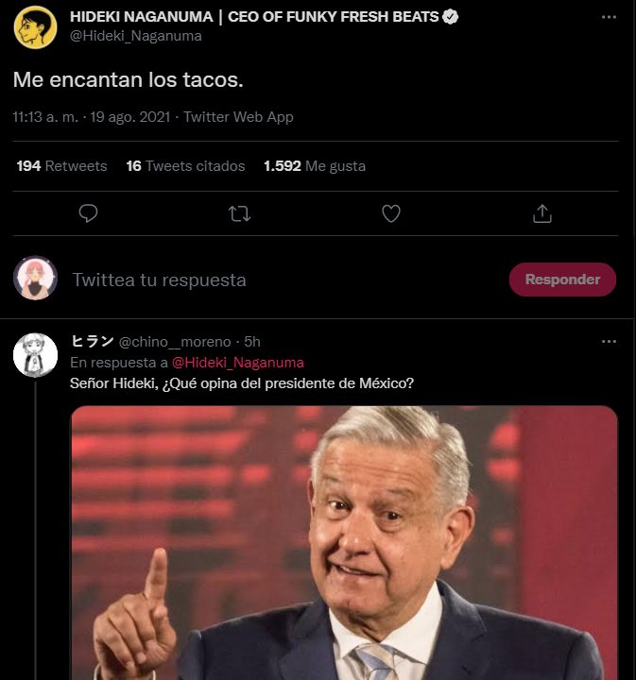
Task: Click the verified badge next to the name
Action: pos(451,17)
